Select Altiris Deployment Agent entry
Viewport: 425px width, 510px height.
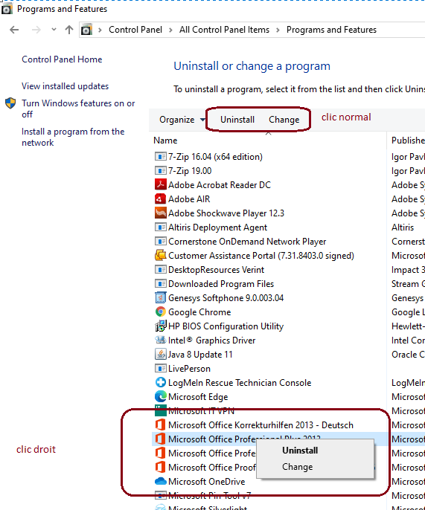(x=217, y=227)
